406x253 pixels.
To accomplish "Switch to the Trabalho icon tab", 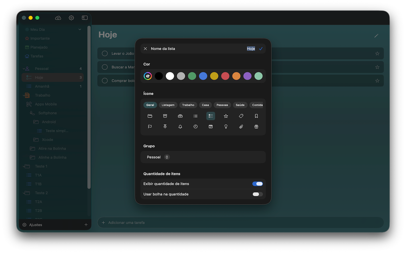I will [188, 105].
